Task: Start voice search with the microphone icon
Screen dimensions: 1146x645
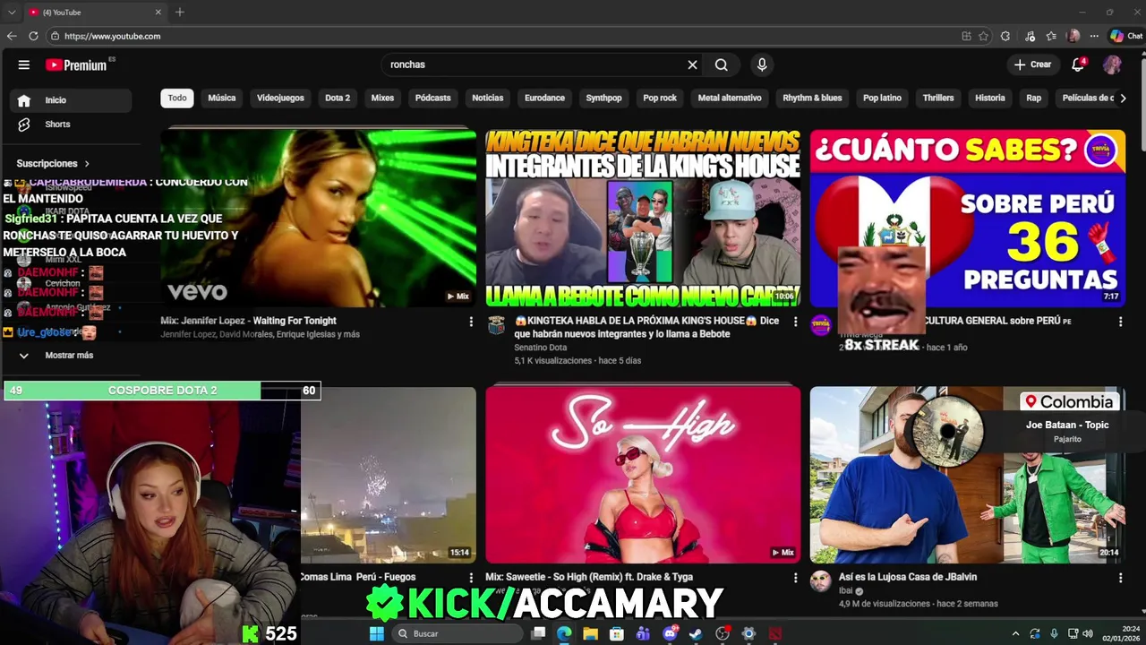Action: 762,64
